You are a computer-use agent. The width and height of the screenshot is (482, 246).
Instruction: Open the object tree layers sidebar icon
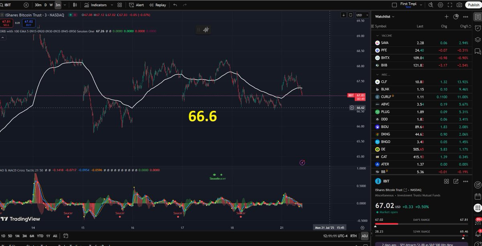pyautogui.click(x=477, y=40)
